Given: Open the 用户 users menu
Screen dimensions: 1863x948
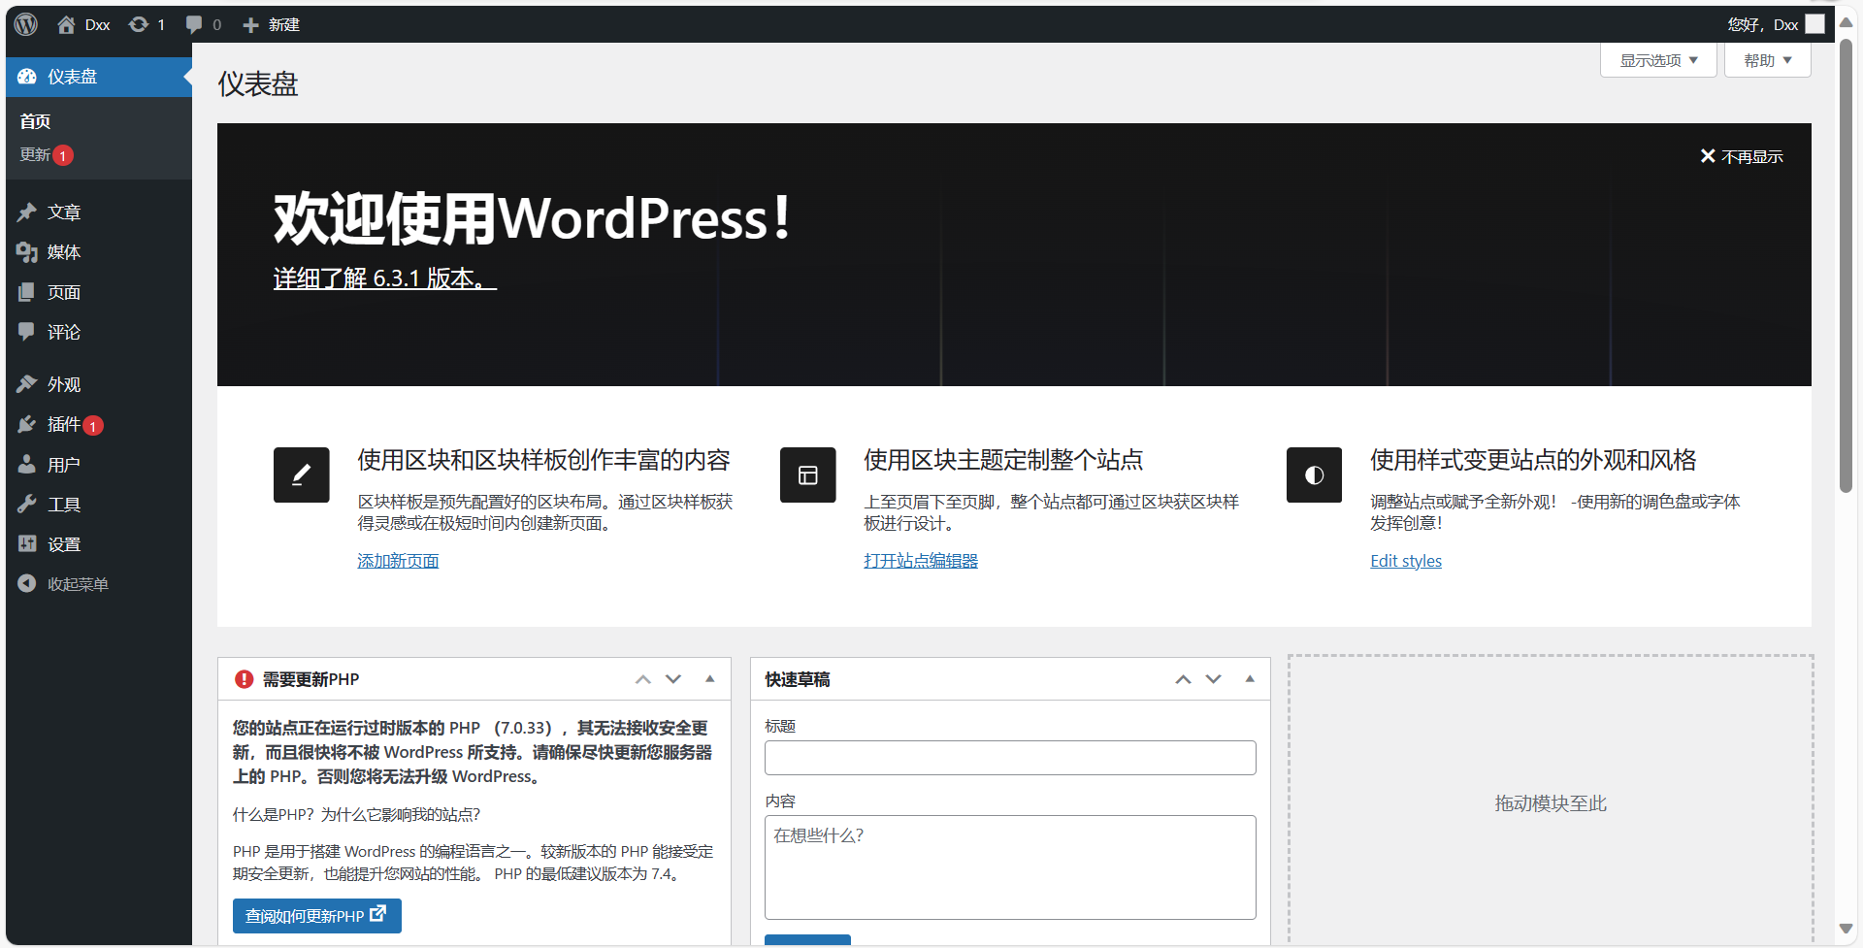Looking at the screenshot, I should pyautogui.click(x=99, y=465).
